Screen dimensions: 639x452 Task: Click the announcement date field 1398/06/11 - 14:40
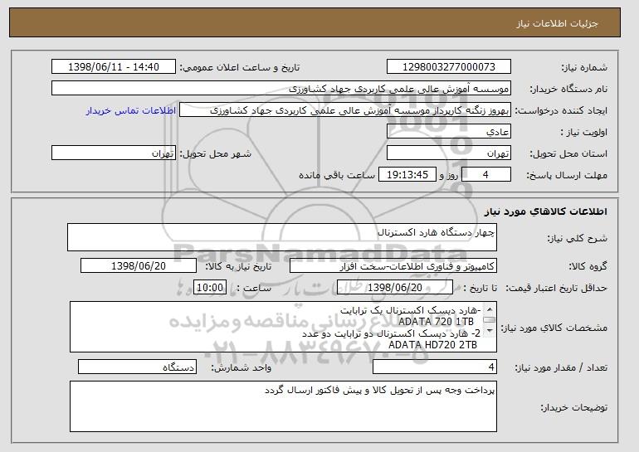(x=114, y=67)
